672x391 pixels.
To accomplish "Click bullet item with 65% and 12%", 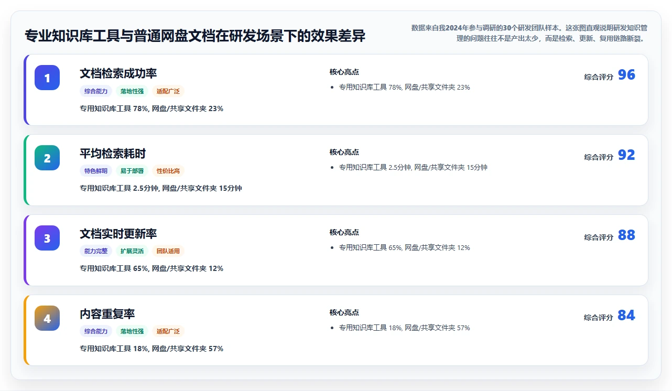I will click(405, 247).
